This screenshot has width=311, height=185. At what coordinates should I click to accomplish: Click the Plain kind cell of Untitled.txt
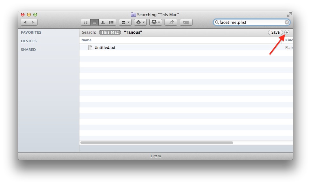pos(289,47)
